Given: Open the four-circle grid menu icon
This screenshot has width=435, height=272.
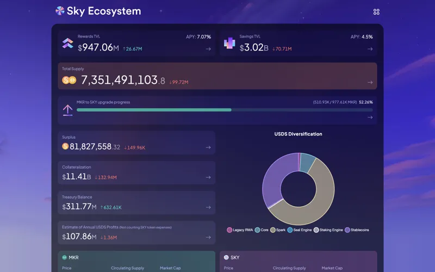Looking at the screenshot, I should click(x=376, y=11).
